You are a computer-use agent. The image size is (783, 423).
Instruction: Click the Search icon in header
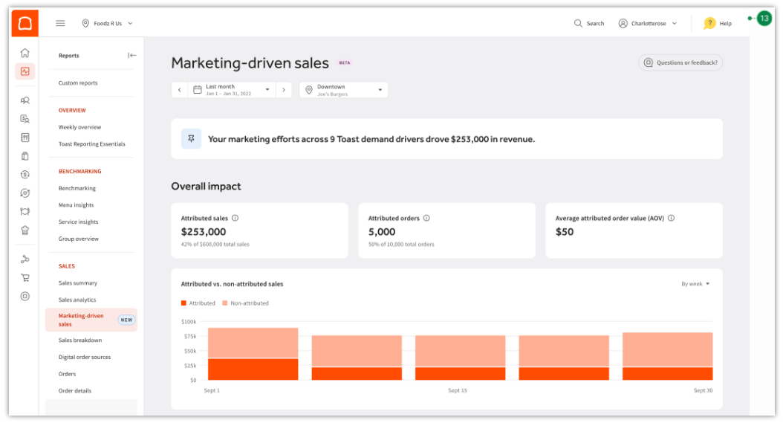[x=578, y=24]
